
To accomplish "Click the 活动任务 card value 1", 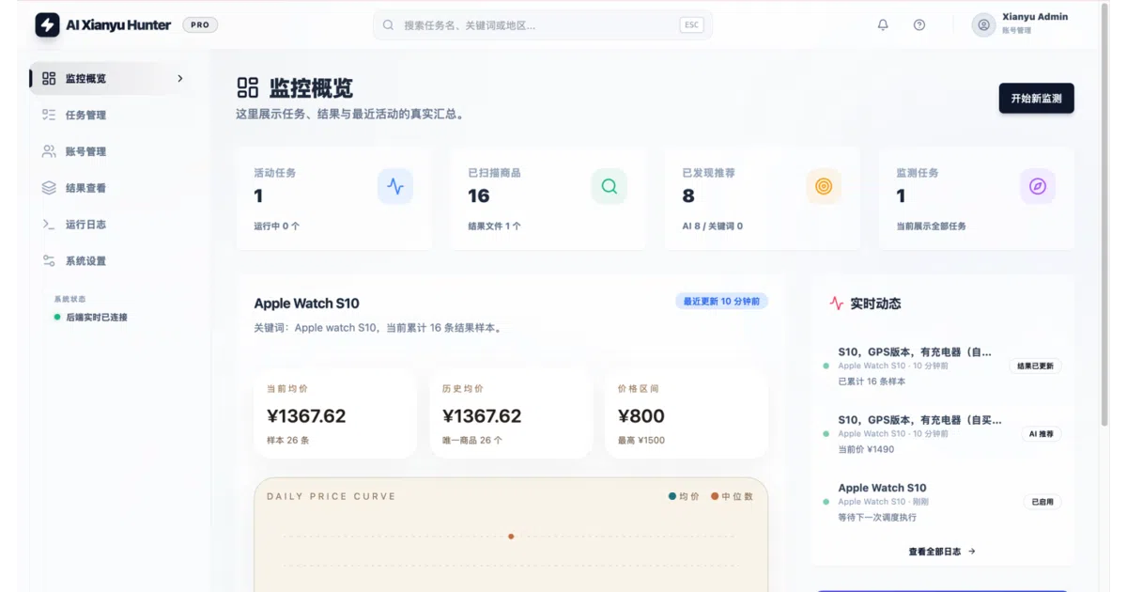I will tap(258, 196).
